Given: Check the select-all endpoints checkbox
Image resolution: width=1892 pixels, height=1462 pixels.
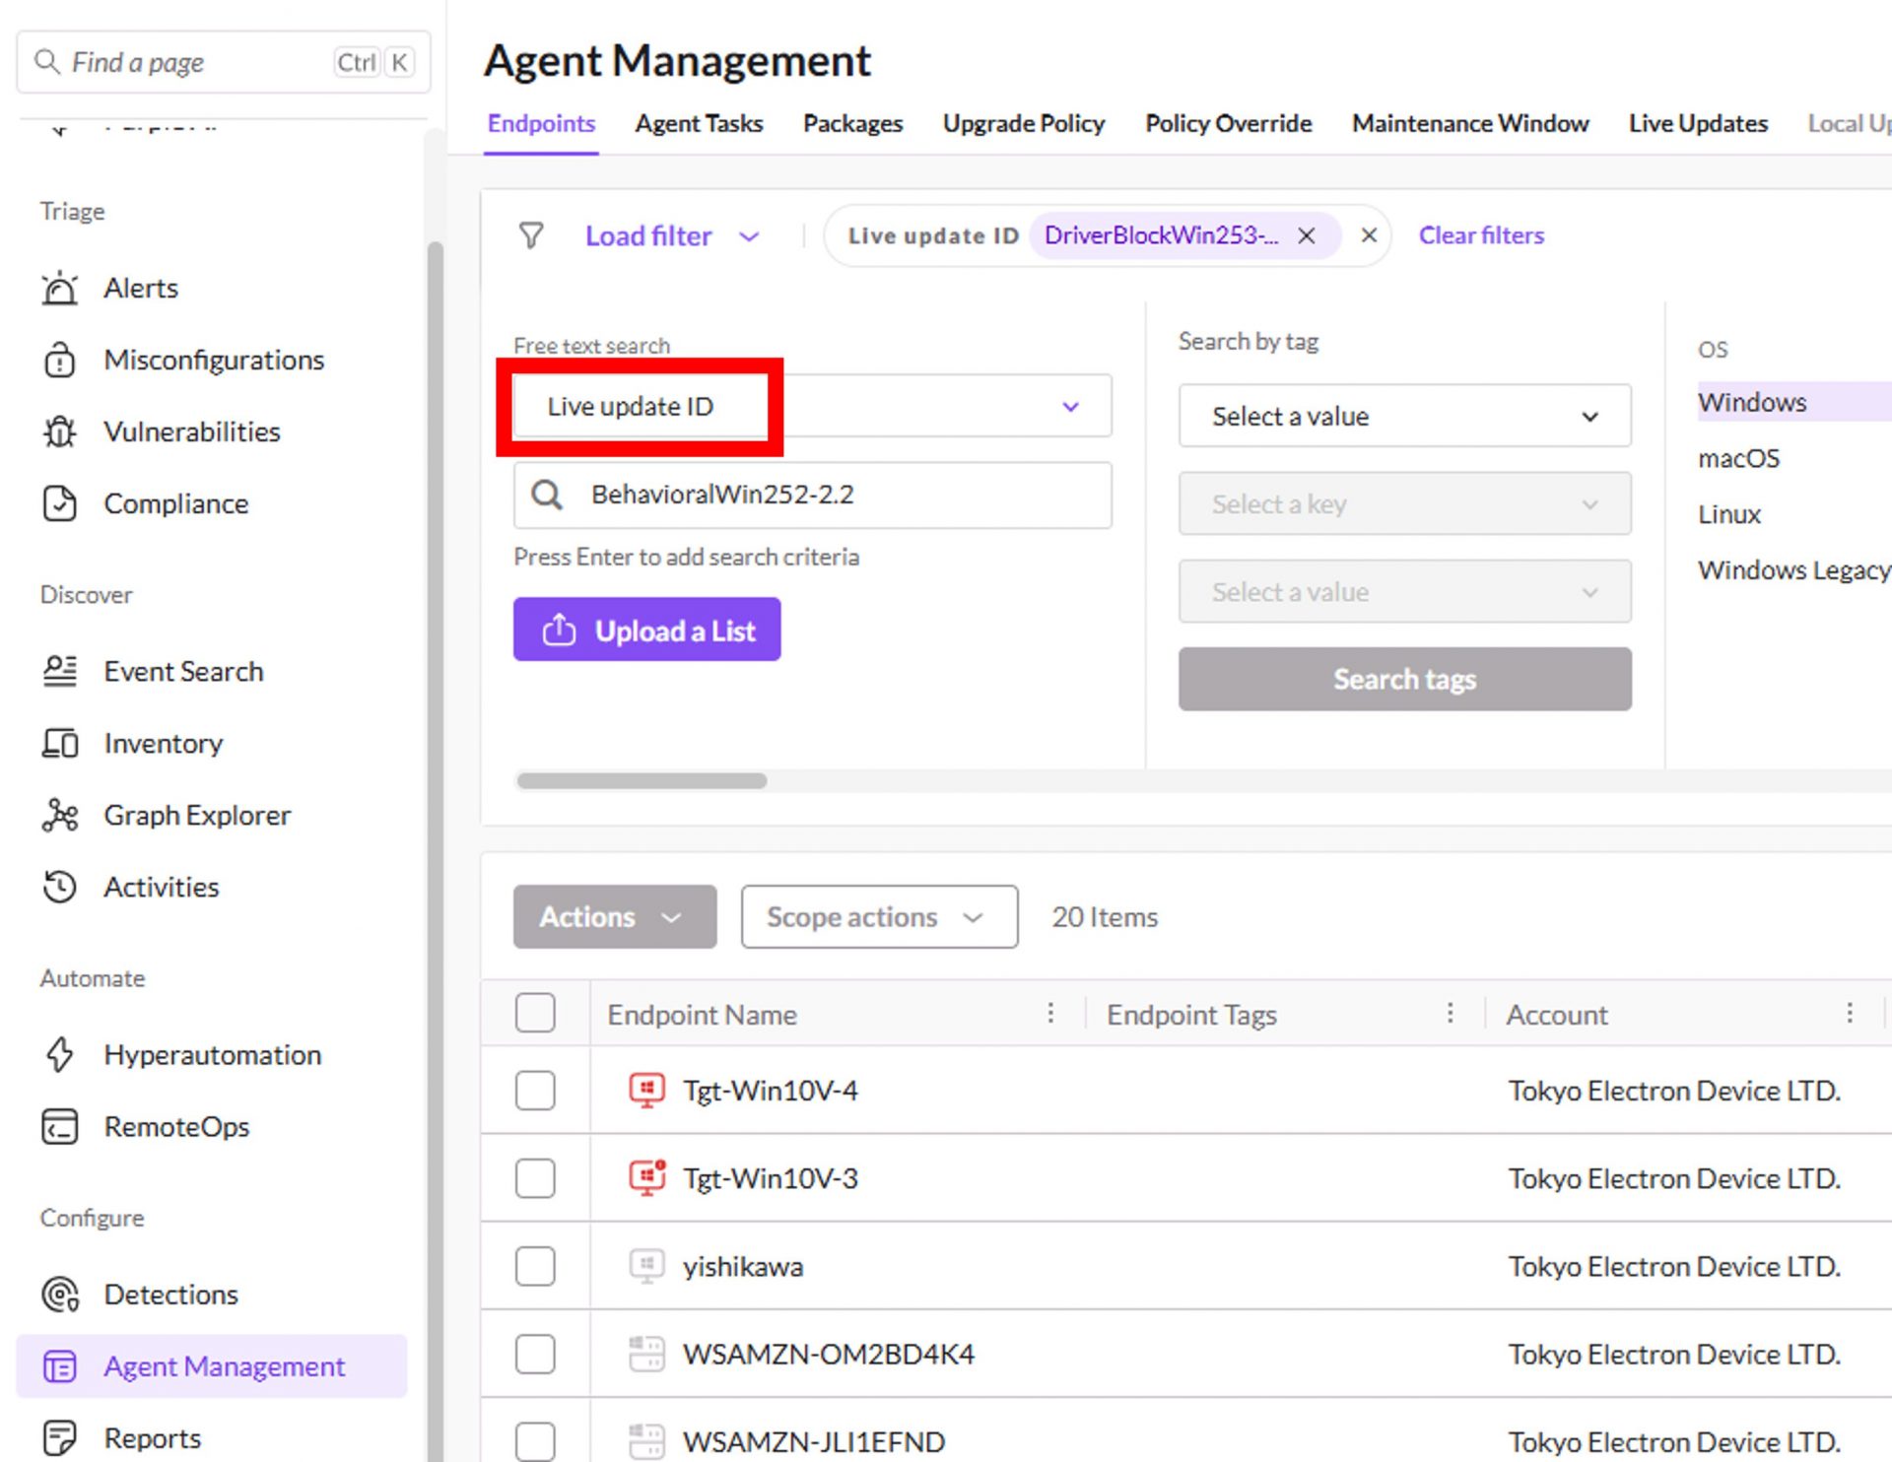Looking at the screenshot, I should tap(535, 1014).
